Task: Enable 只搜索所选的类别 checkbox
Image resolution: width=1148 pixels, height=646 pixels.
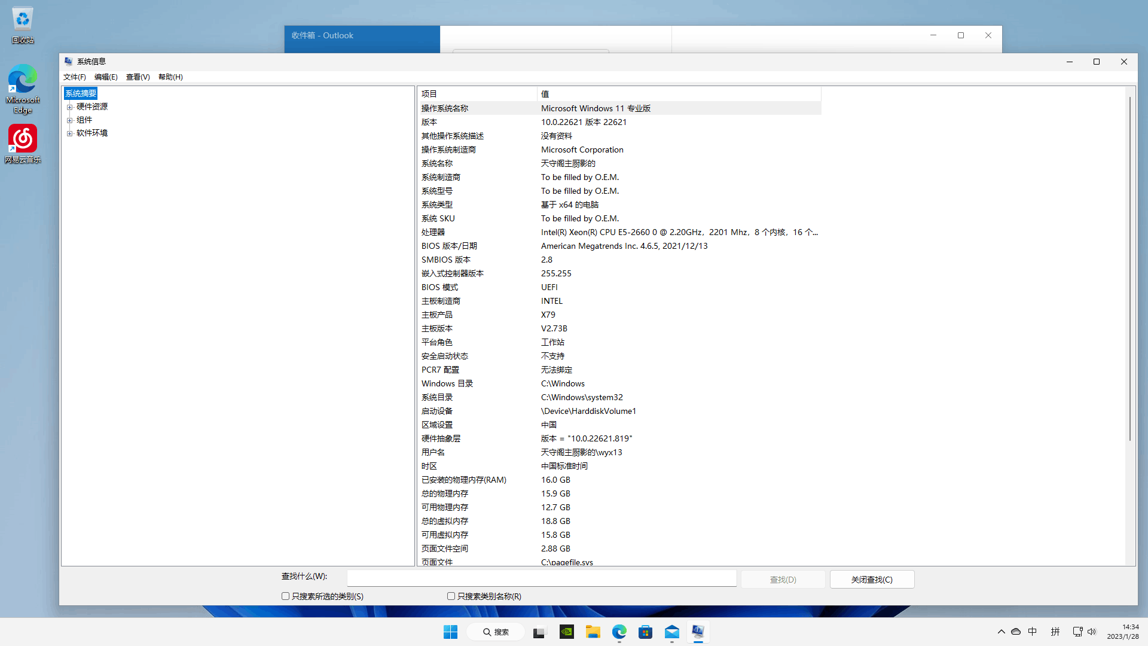Action: pyautogui.click(x=285, y=596)
